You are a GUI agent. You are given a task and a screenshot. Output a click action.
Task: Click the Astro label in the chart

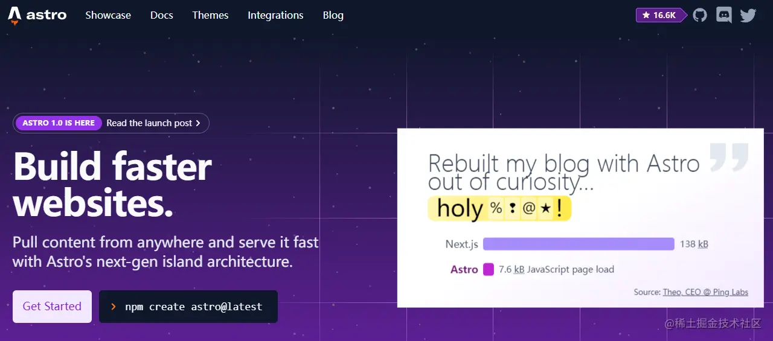click(x=464, y=269)
